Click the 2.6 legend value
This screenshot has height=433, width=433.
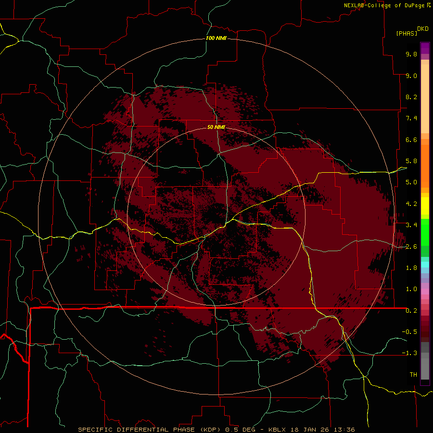click(411, 247)
